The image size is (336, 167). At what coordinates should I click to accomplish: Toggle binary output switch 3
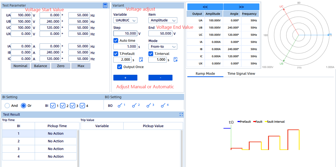click(x=149, y=106)
